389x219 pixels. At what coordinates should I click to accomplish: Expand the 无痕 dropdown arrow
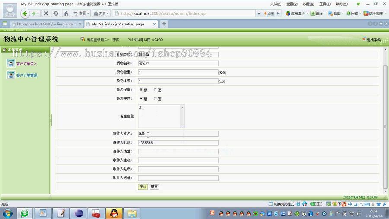click(108, 13)
